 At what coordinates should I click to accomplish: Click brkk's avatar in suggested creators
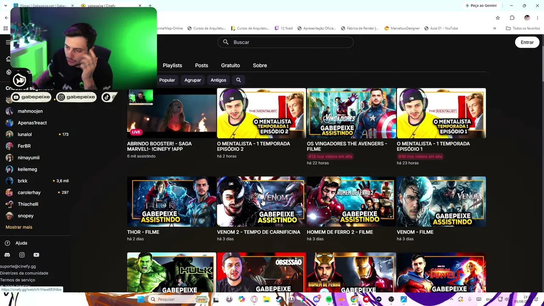point(9,181)
